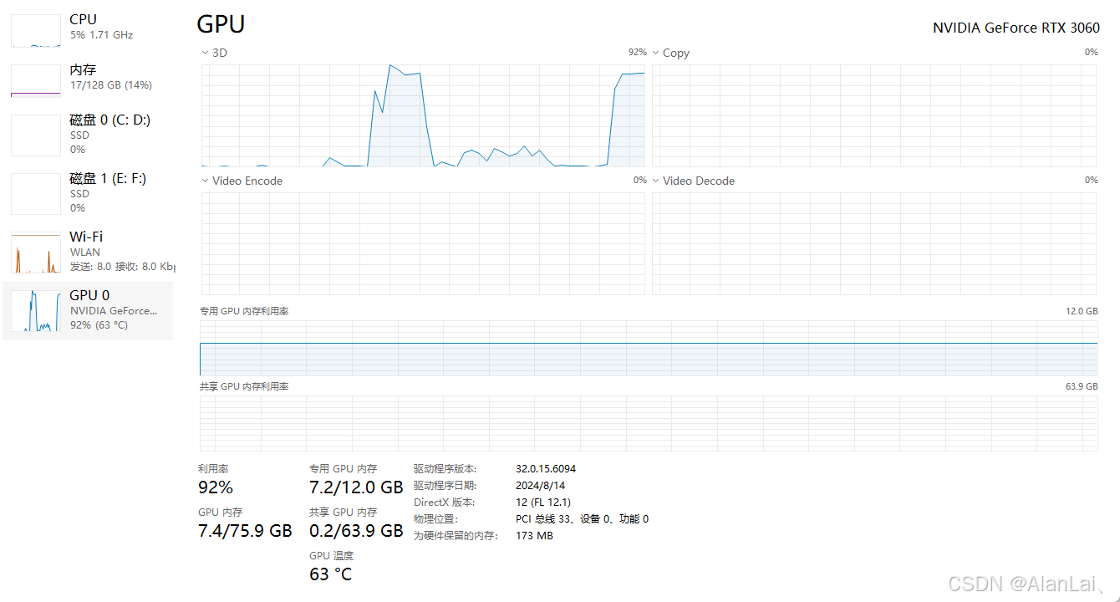The height and width of the screenshot is (602, 1120).
Task: Click the 驱动程序版本 label
Action: tap(445, 469)
